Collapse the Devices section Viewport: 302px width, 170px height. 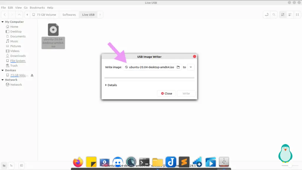pos(2,70)
